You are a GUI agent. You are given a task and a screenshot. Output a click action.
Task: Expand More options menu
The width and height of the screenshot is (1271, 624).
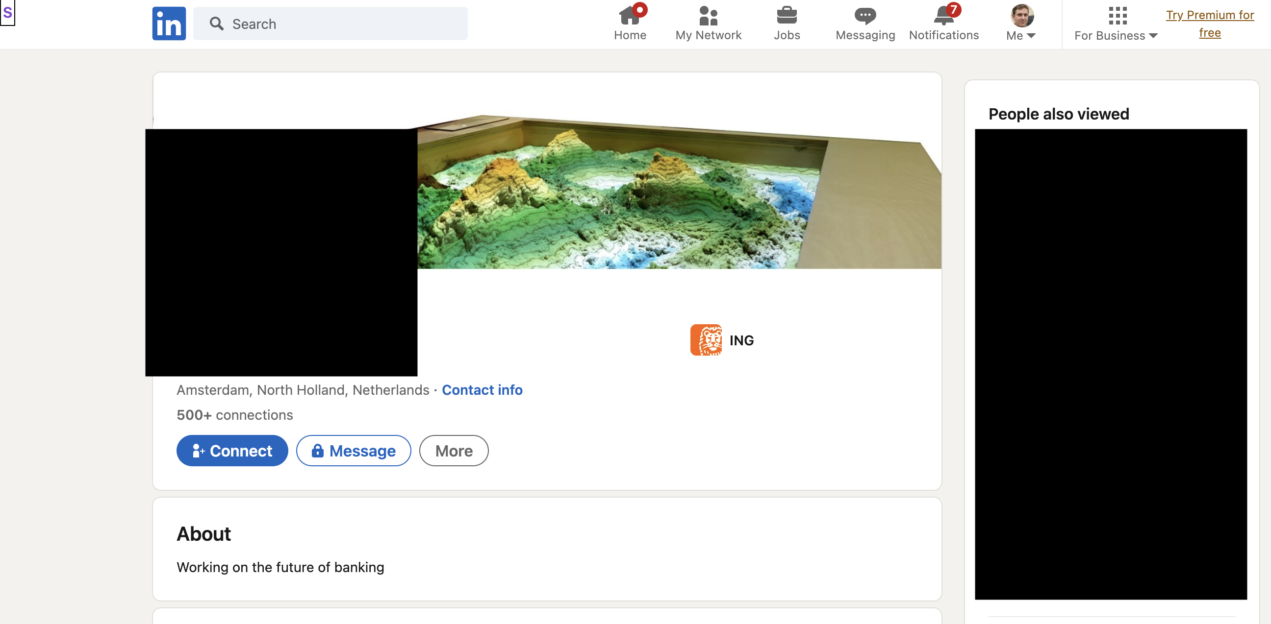click(x=454, y=450)
